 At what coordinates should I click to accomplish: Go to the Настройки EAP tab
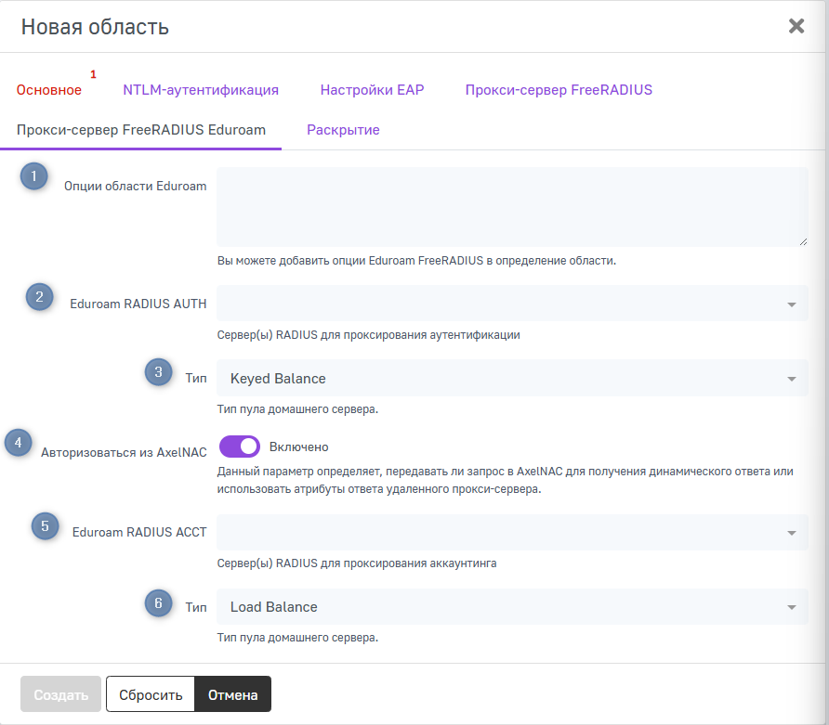pos(372,90)
